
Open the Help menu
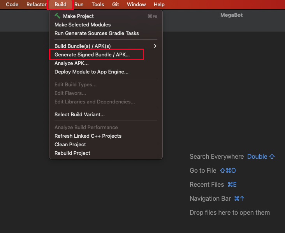159,4
